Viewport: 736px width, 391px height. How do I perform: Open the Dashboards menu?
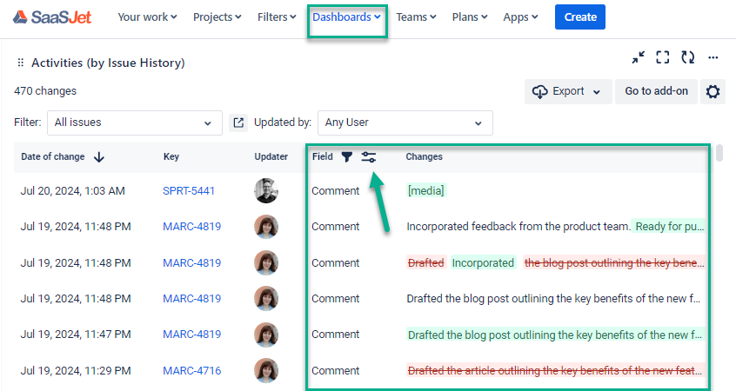pos(346,17)
